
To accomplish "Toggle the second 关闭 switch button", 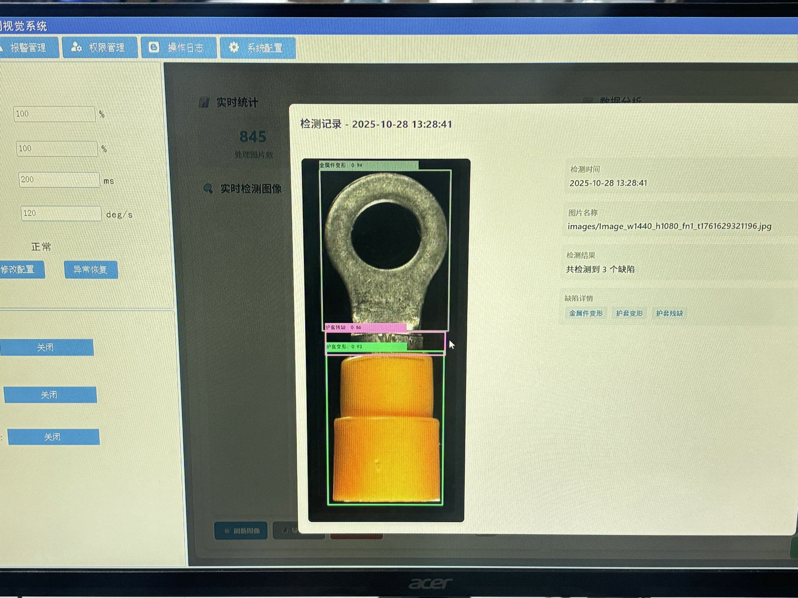I will point(49,395).
